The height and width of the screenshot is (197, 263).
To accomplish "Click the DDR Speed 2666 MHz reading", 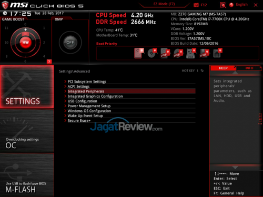I will [126, 22].
